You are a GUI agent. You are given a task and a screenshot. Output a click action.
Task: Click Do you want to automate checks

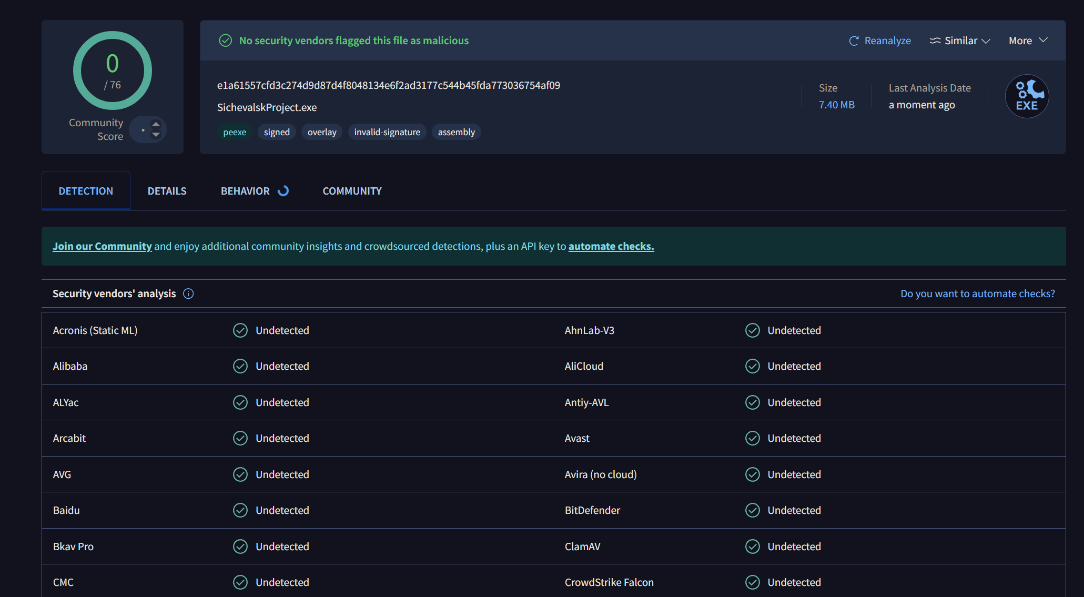(x=977, y=294)
